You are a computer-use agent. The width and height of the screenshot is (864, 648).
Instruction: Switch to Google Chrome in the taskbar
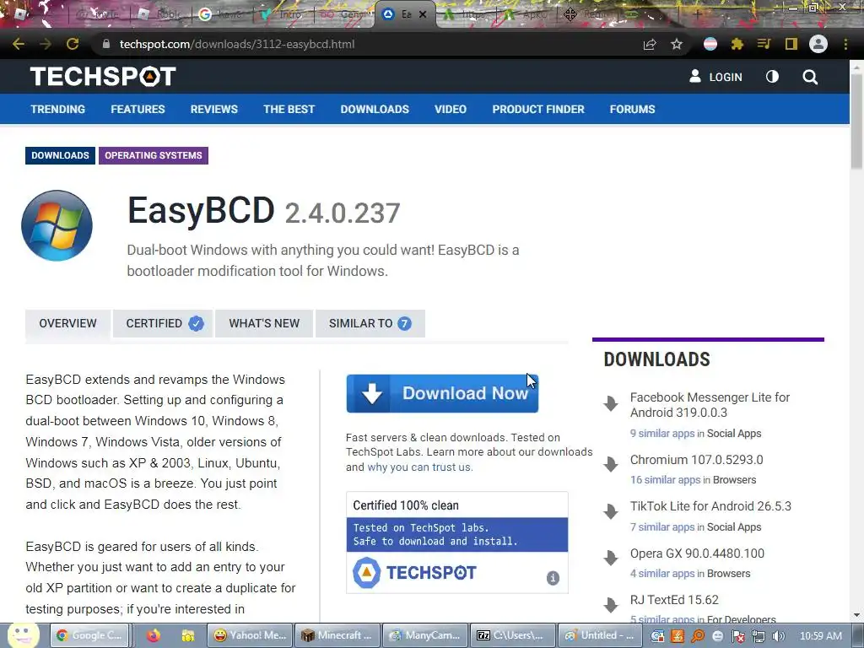click(89, 635)
